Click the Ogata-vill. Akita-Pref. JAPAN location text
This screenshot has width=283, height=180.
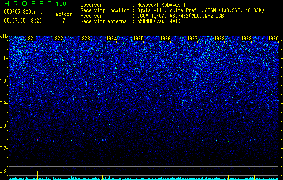[x=201, y=10]
